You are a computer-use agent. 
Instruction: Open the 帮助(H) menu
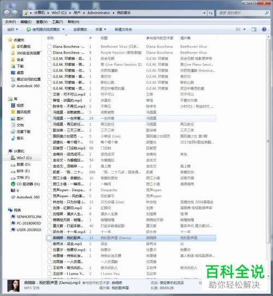point(74,22)
